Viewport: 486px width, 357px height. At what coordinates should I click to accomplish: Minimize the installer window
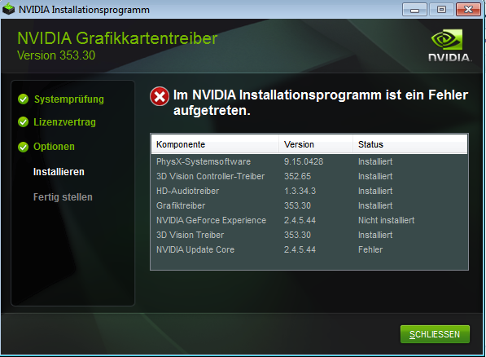pyautogui.click(x=414, y=10)
